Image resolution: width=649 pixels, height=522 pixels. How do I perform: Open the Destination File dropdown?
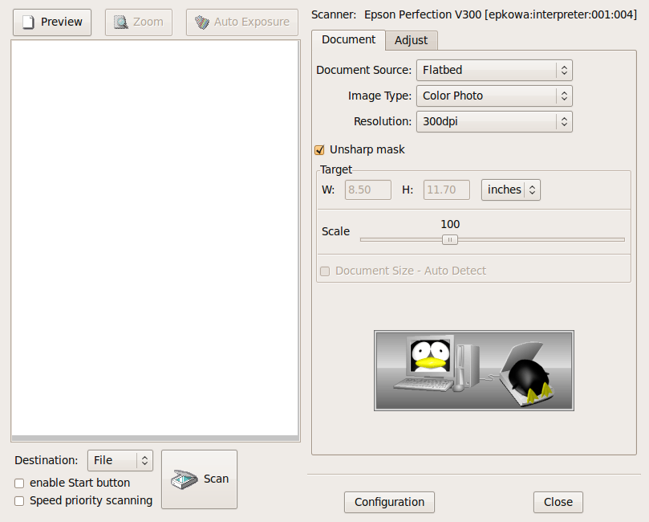[120, 460]
